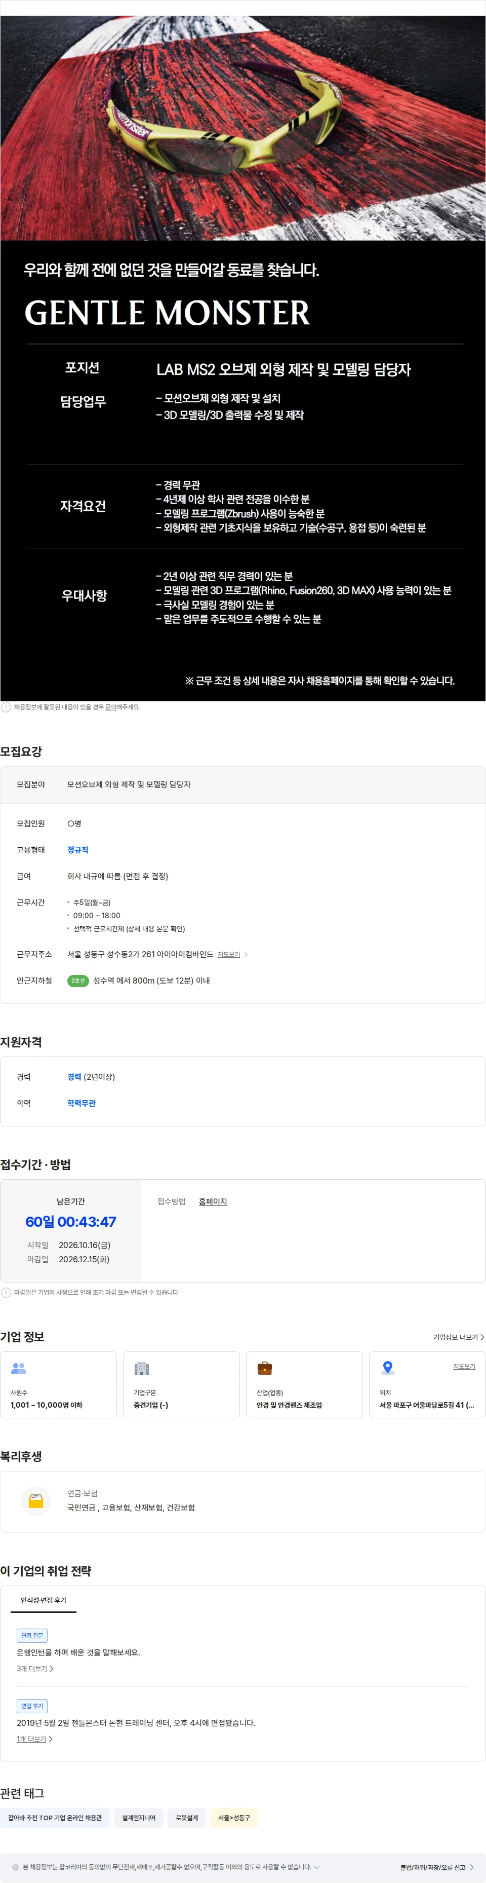Click the info icon beside 채용정보에 잘못된 내용이
Screen dimensions: 486x1883
pyautogui.click(x=6, y=707)
